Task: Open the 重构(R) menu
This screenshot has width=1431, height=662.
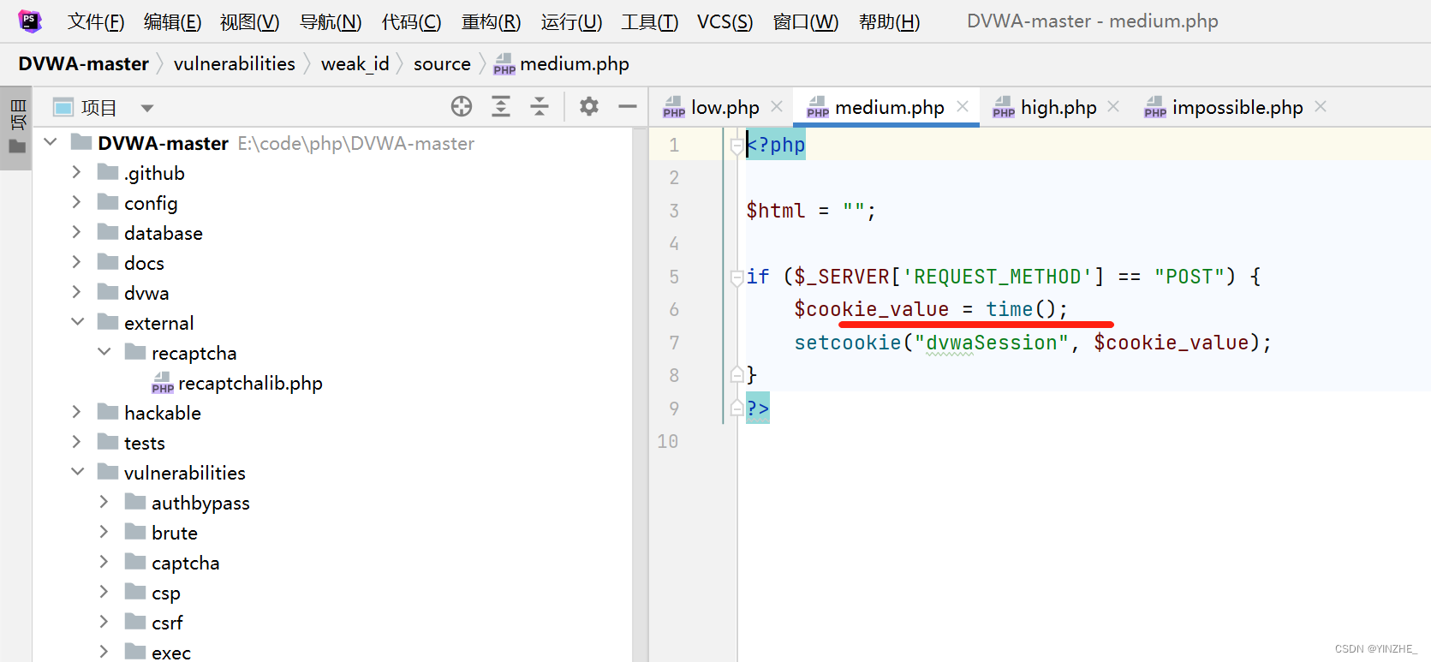Action: coord(491,21)
